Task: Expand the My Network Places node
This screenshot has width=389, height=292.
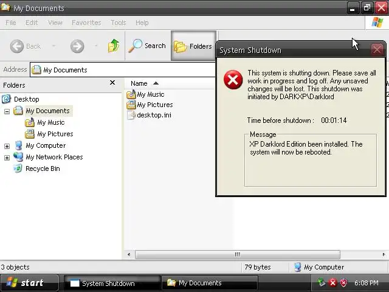Action: pos(7,158)
